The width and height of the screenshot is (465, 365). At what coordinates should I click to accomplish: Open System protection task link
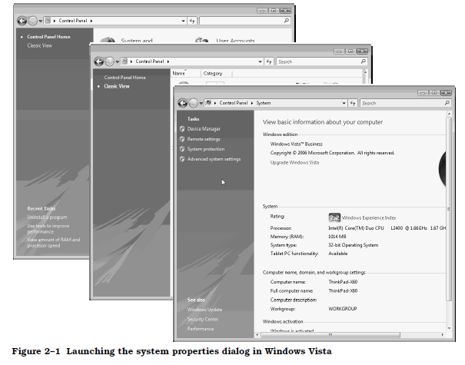(x=206, y=149)
